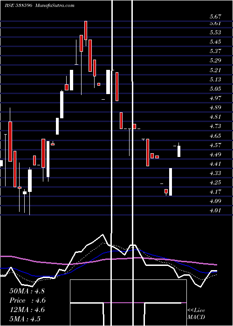Click the 4.41 price axis label
Screen dimensions: 233x326
[x=215, y=164]
